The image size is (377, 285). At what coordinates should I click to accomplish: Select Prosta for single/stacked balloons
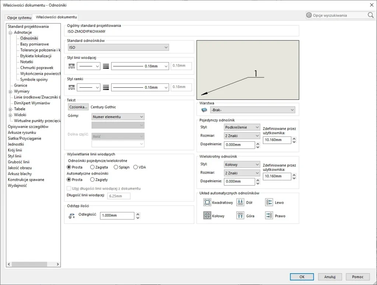tap(69, 167)
